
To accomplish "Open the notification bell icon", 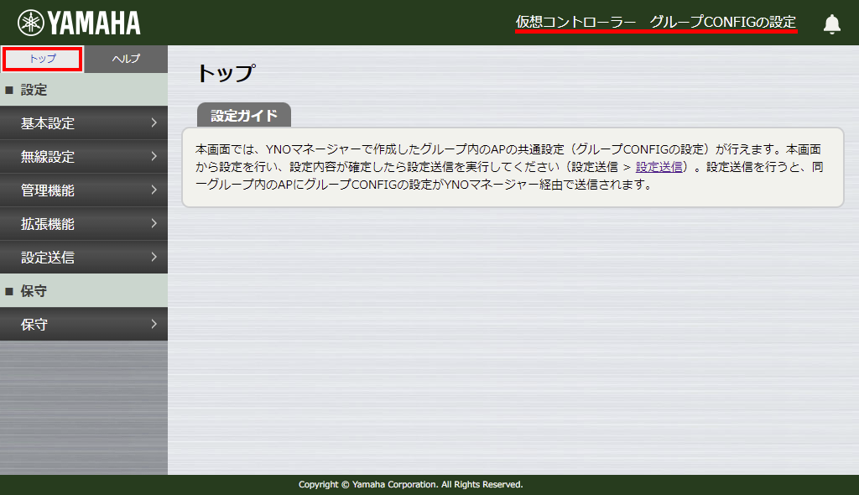I will (x=831, y=23).
